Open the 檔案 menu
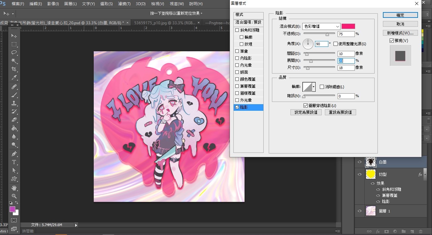Viewport: 432px width, 235px height. point(18,4)
